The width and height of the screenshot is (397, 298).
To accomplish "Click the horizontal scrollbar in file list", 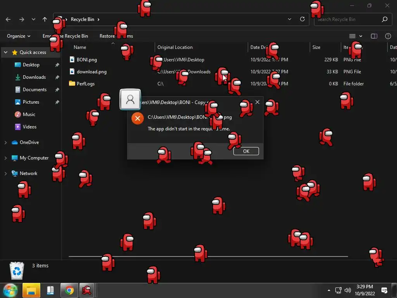I will (x=208, y=256).
